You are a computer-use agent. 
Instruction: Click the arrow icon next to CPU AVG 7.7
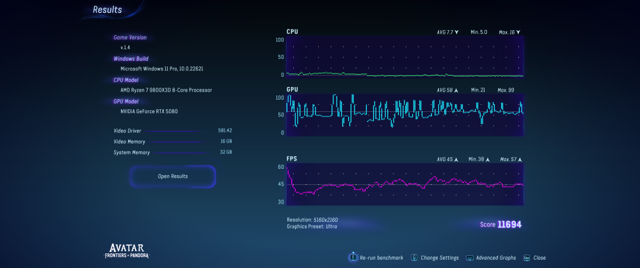click(x=456, y=32)
